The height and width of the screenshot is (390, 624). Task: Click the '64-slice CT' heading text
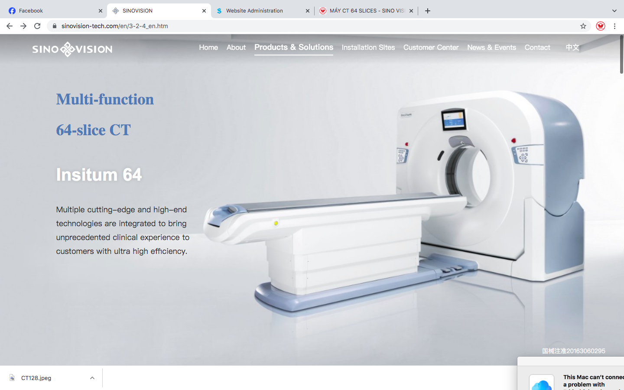(x=93, y=130)
